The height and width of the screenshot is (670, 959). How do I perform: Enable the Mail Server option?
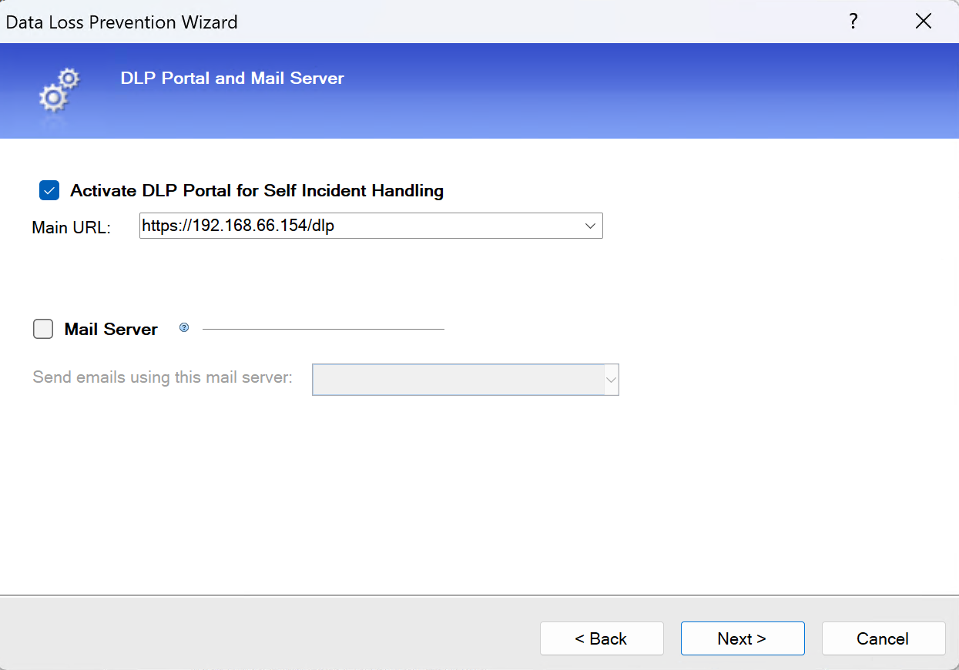click(43, 329)
